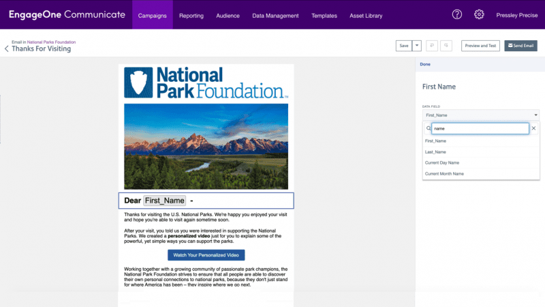
Task: Click the Preview and Test button
Action: click(x=480, y=46)
